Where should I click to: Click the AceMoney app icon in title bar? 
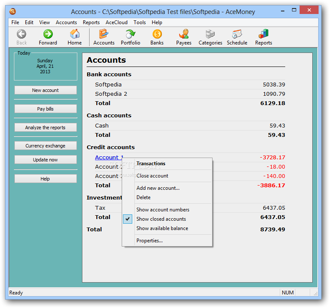pos(13,11)
